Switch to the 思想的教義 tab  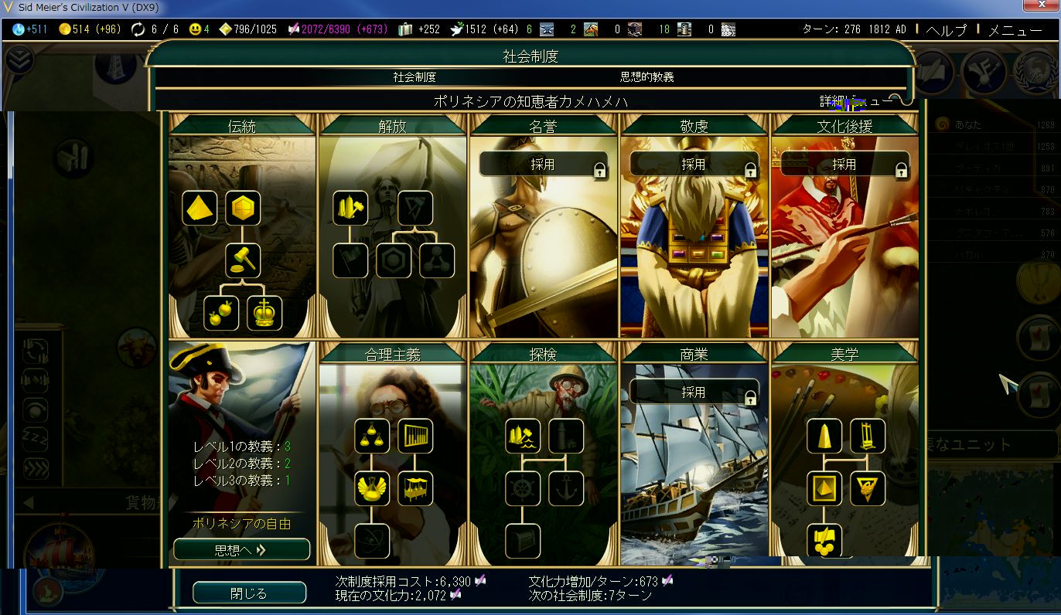(x=646, y=77)
